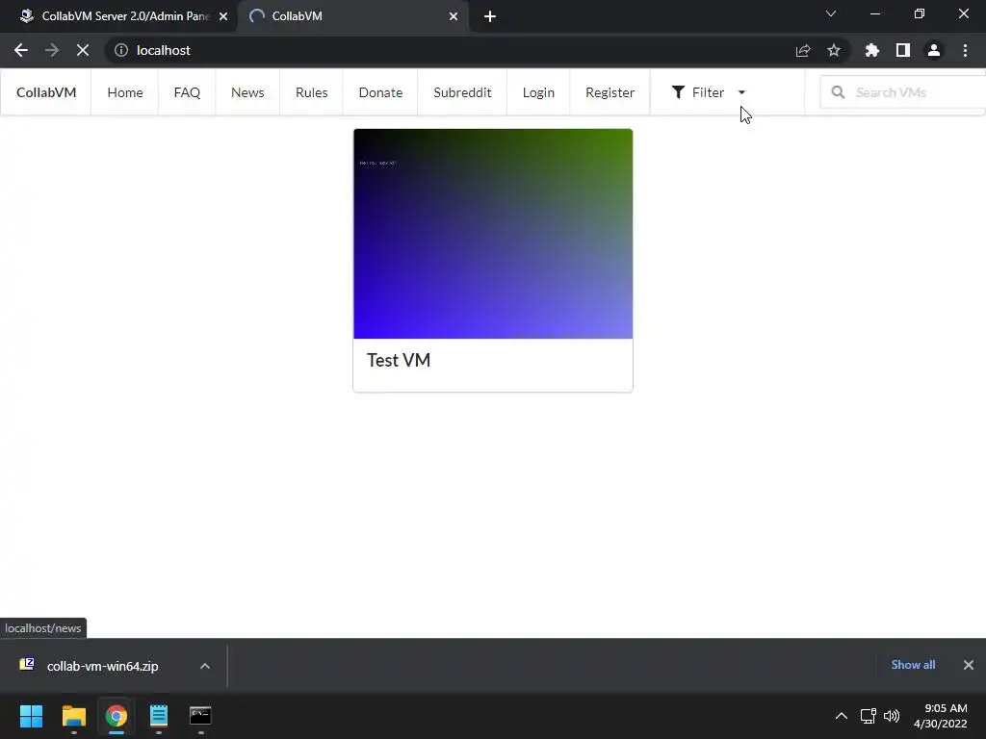Go to the Home page
The image size is (986, 739).
click(125, 92)
